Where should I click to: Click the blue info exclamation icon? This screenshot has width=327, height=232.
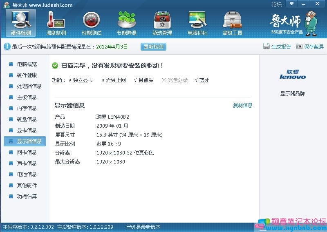[7, 46]
